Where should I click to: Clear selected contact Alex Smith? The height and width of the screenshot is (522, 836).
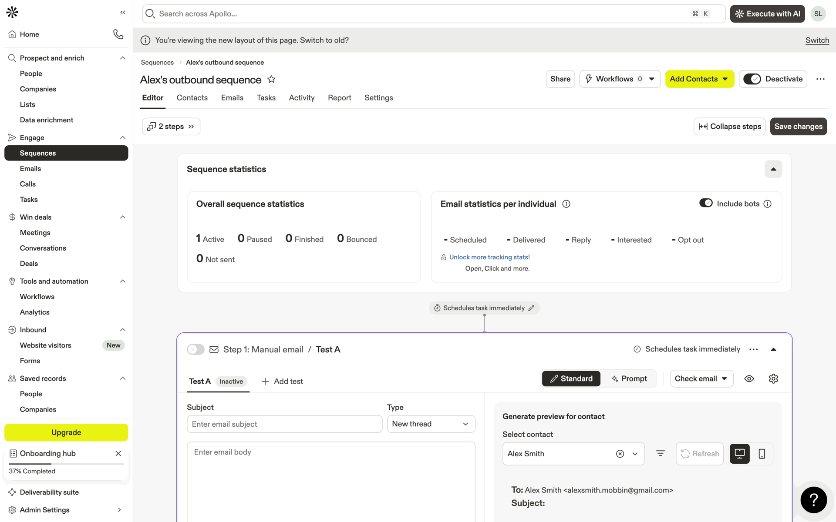pyautogui.click(x=620, y=454)
